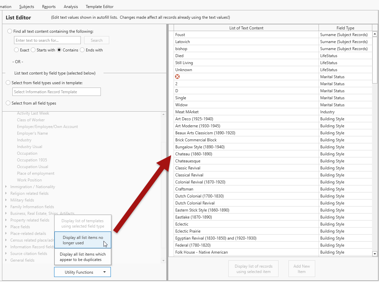Expand 'Military fields' tree node
The image size is (379, 282).
pyautogui.click(x=6, y=200)
